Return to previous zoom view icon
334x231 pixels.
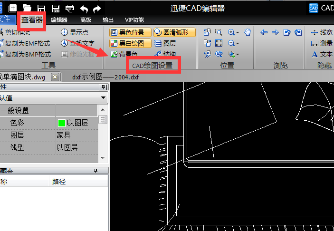tap(219, 54)
